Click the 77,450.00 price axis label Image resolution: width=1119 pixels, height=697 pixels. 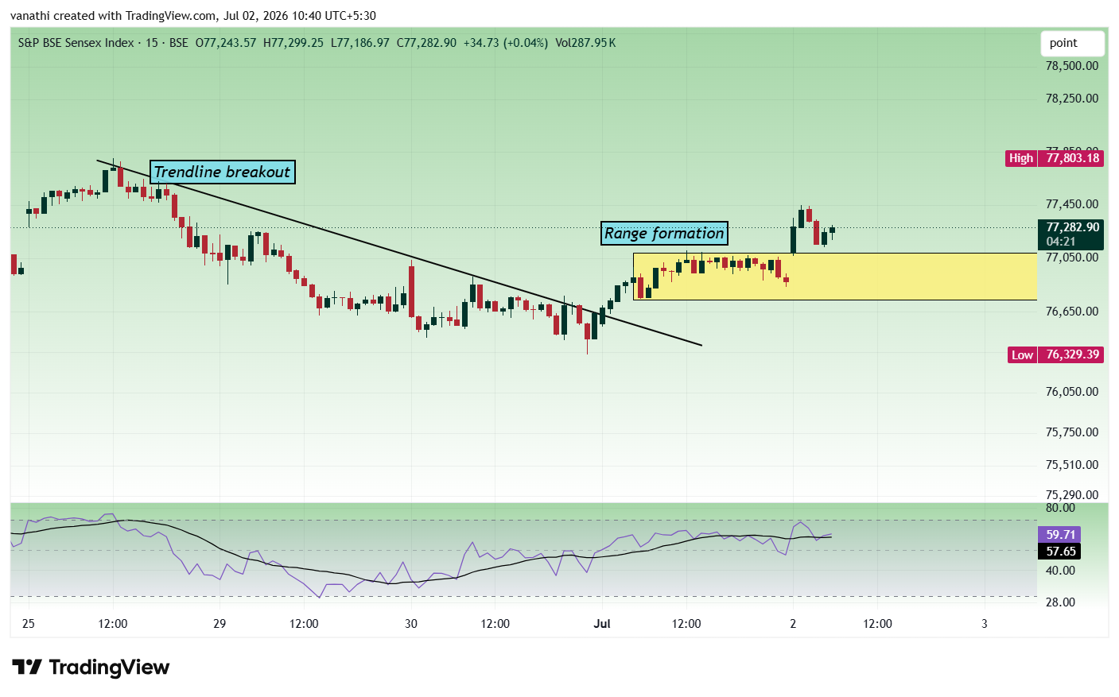[x=1072, y=204]
